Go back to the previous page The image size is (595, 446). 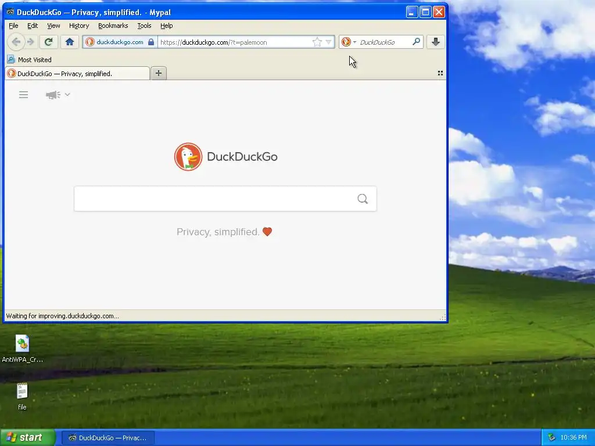tap(16, 42)
